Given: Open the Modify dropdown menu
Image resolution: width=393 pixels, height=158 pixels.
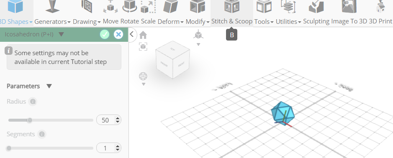Looking at the screenshot, I should [208, 22].
